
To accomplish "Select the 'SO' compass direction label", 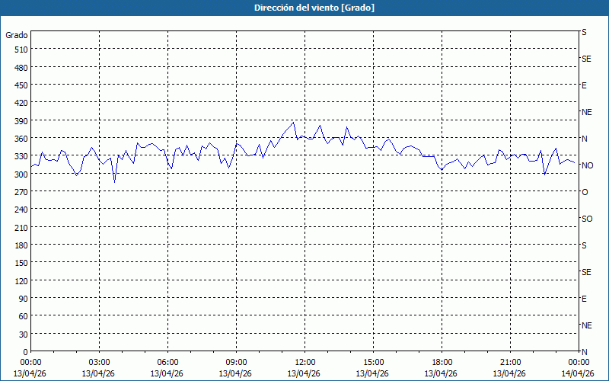I will click(586, 219).
